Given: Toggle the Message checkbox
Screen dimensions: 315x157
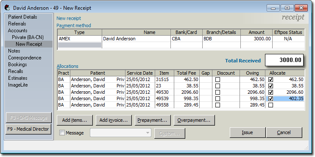Looking at the screenshot, I should tap(62, 133).
